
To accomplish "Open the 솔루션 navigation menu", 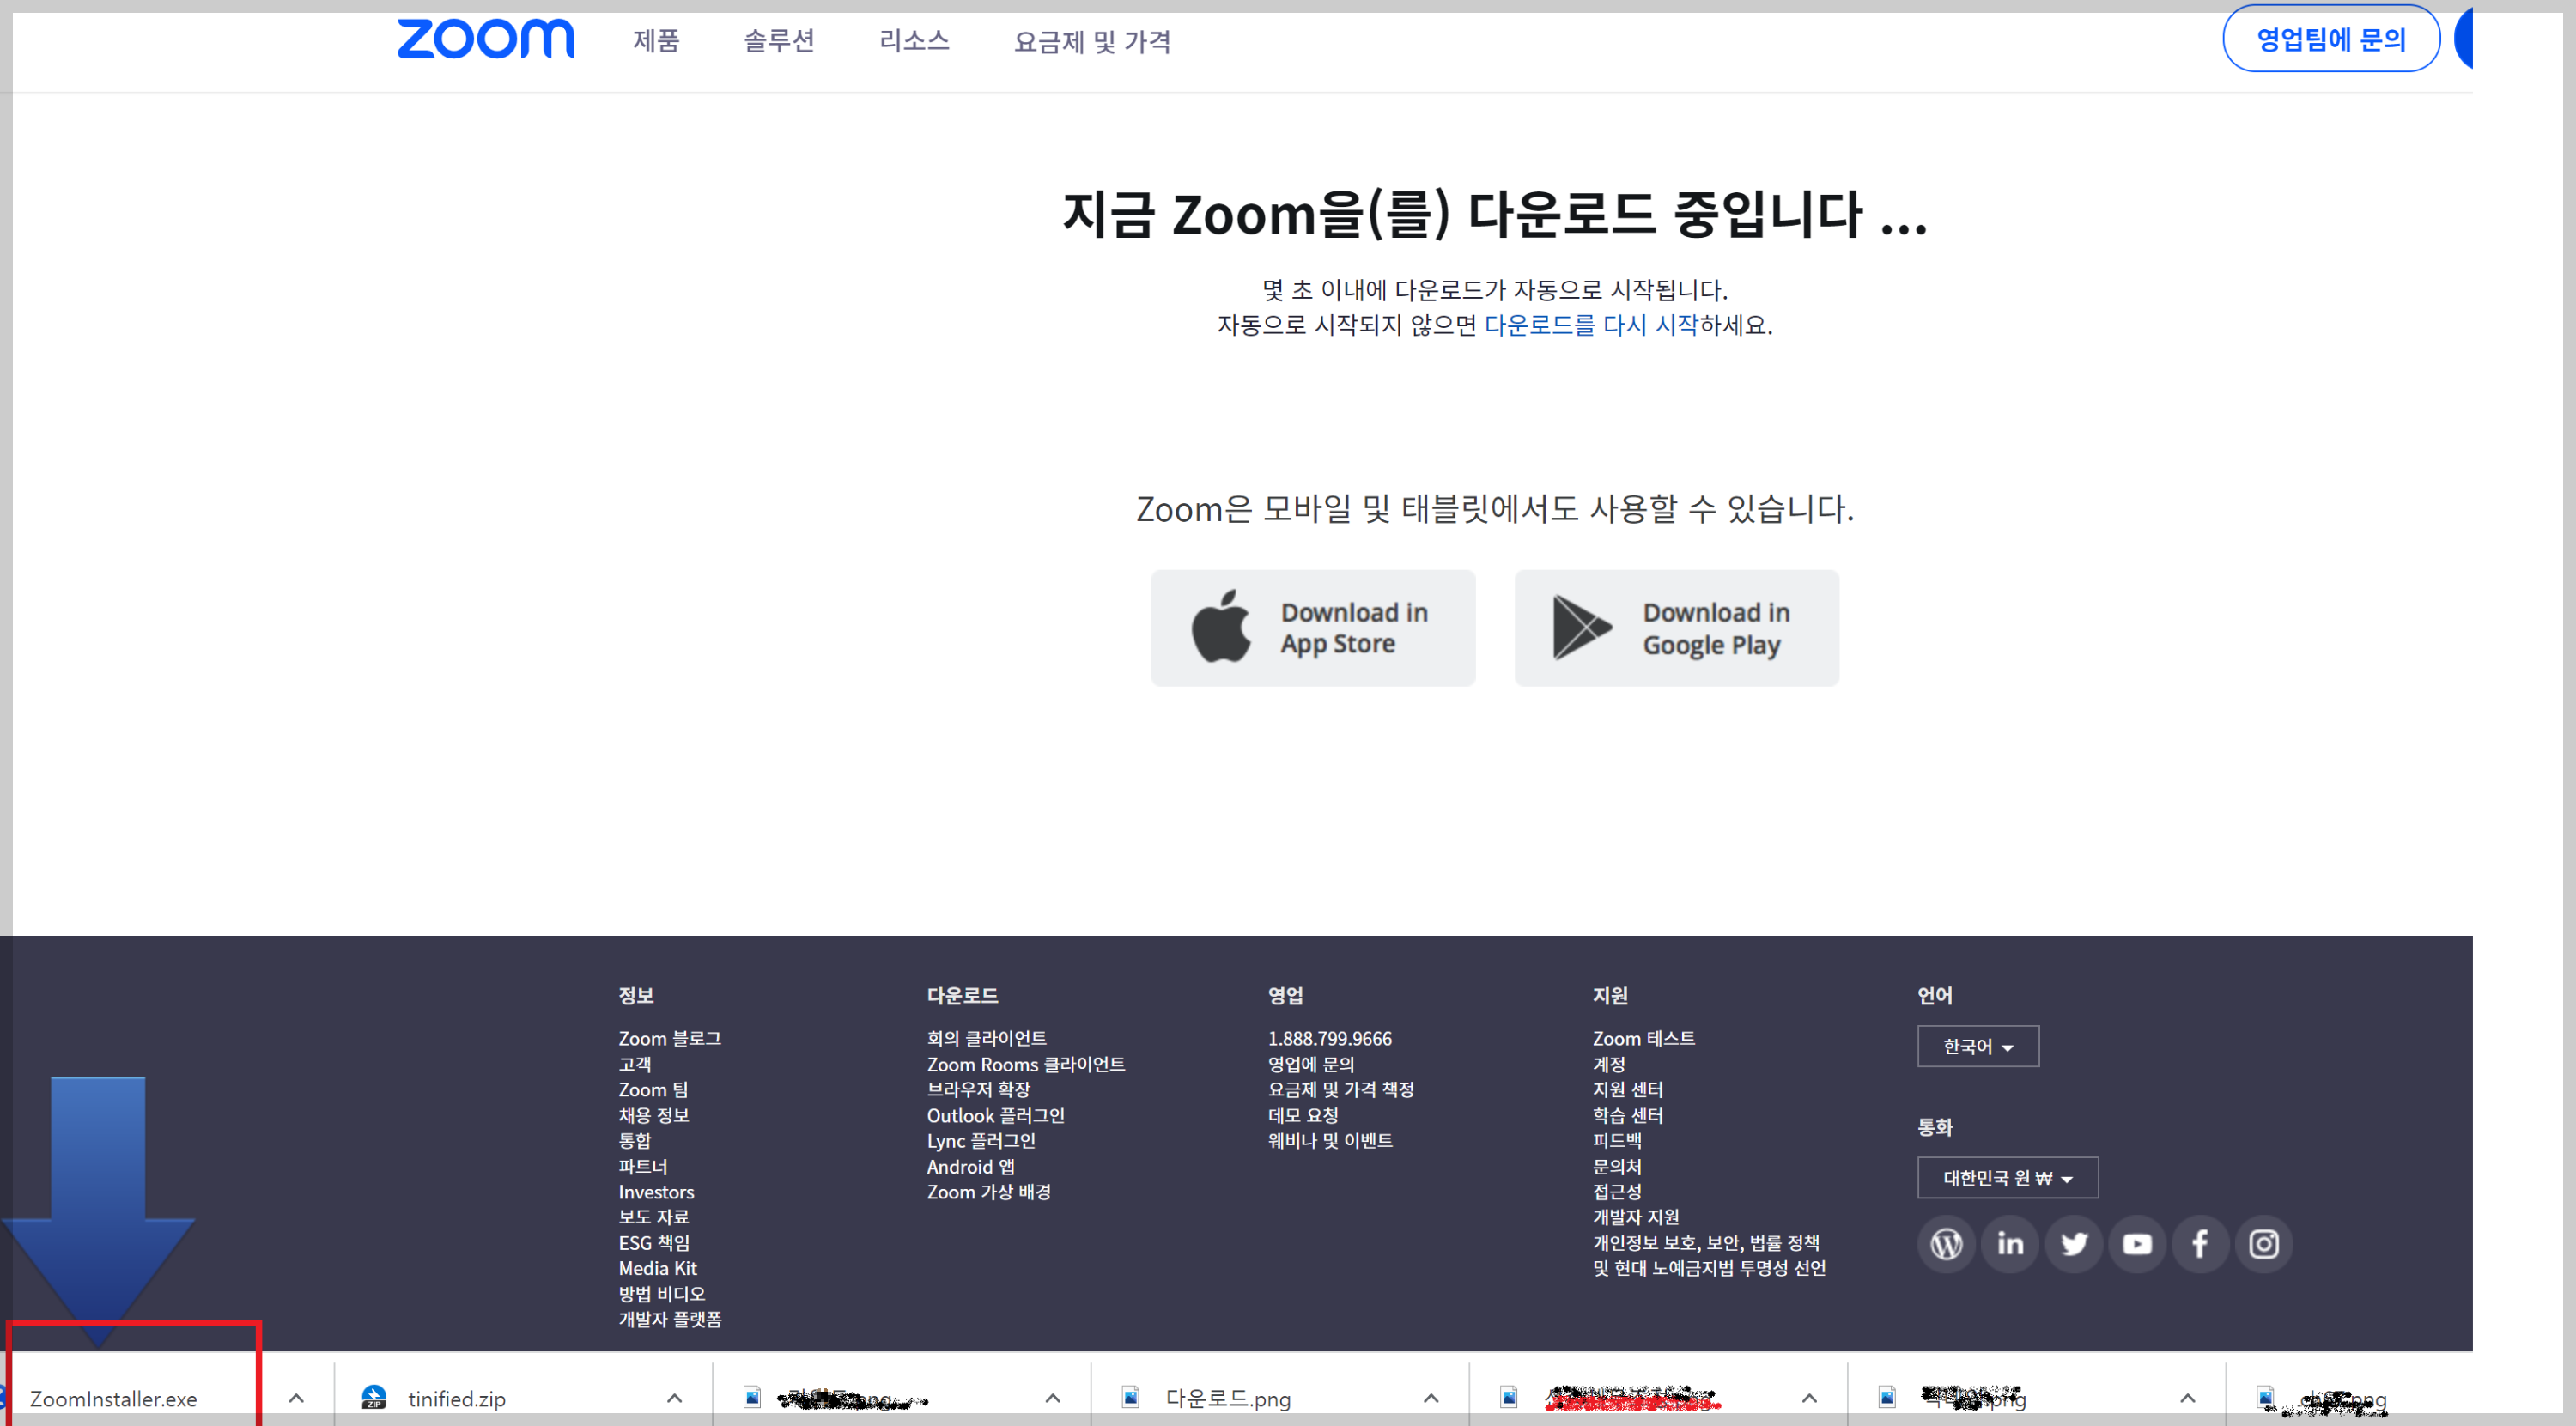I will click(x=779, y=41).
